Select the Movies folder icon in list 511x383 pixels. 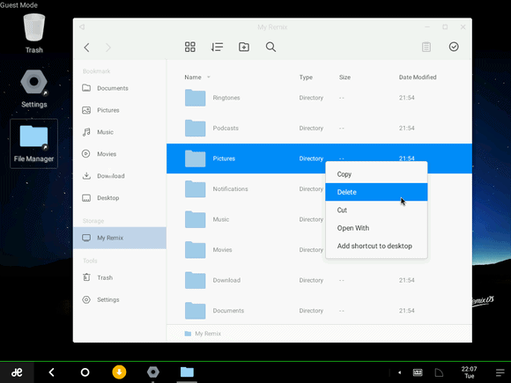[195, 250]
